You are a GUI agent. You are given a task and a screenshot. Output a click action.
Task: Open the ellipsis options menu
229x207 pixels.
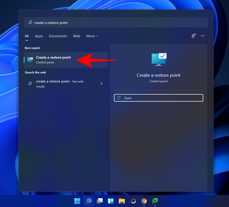click(203, 36)
